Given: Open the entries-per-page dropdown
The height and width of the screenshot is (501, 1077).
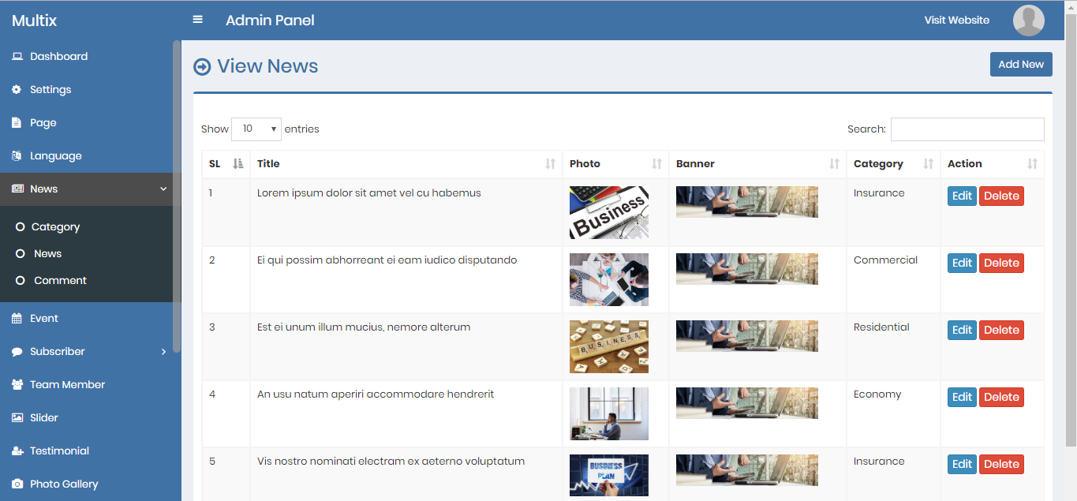Looking at the screenshot, I should [256, 129].
